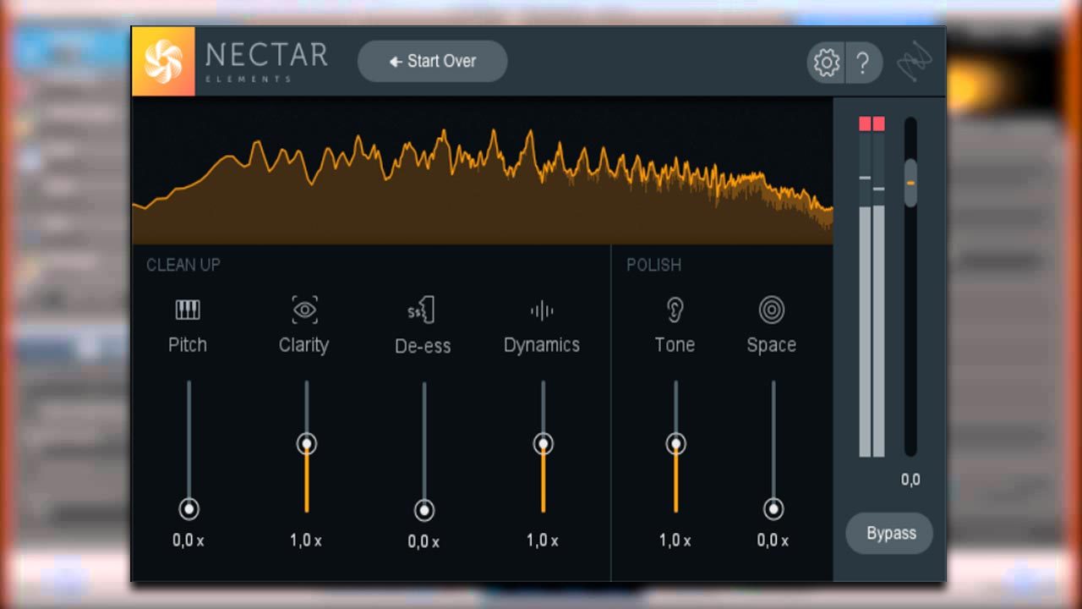
Task: Click the Tone label
Action: [x=675, y=345]
